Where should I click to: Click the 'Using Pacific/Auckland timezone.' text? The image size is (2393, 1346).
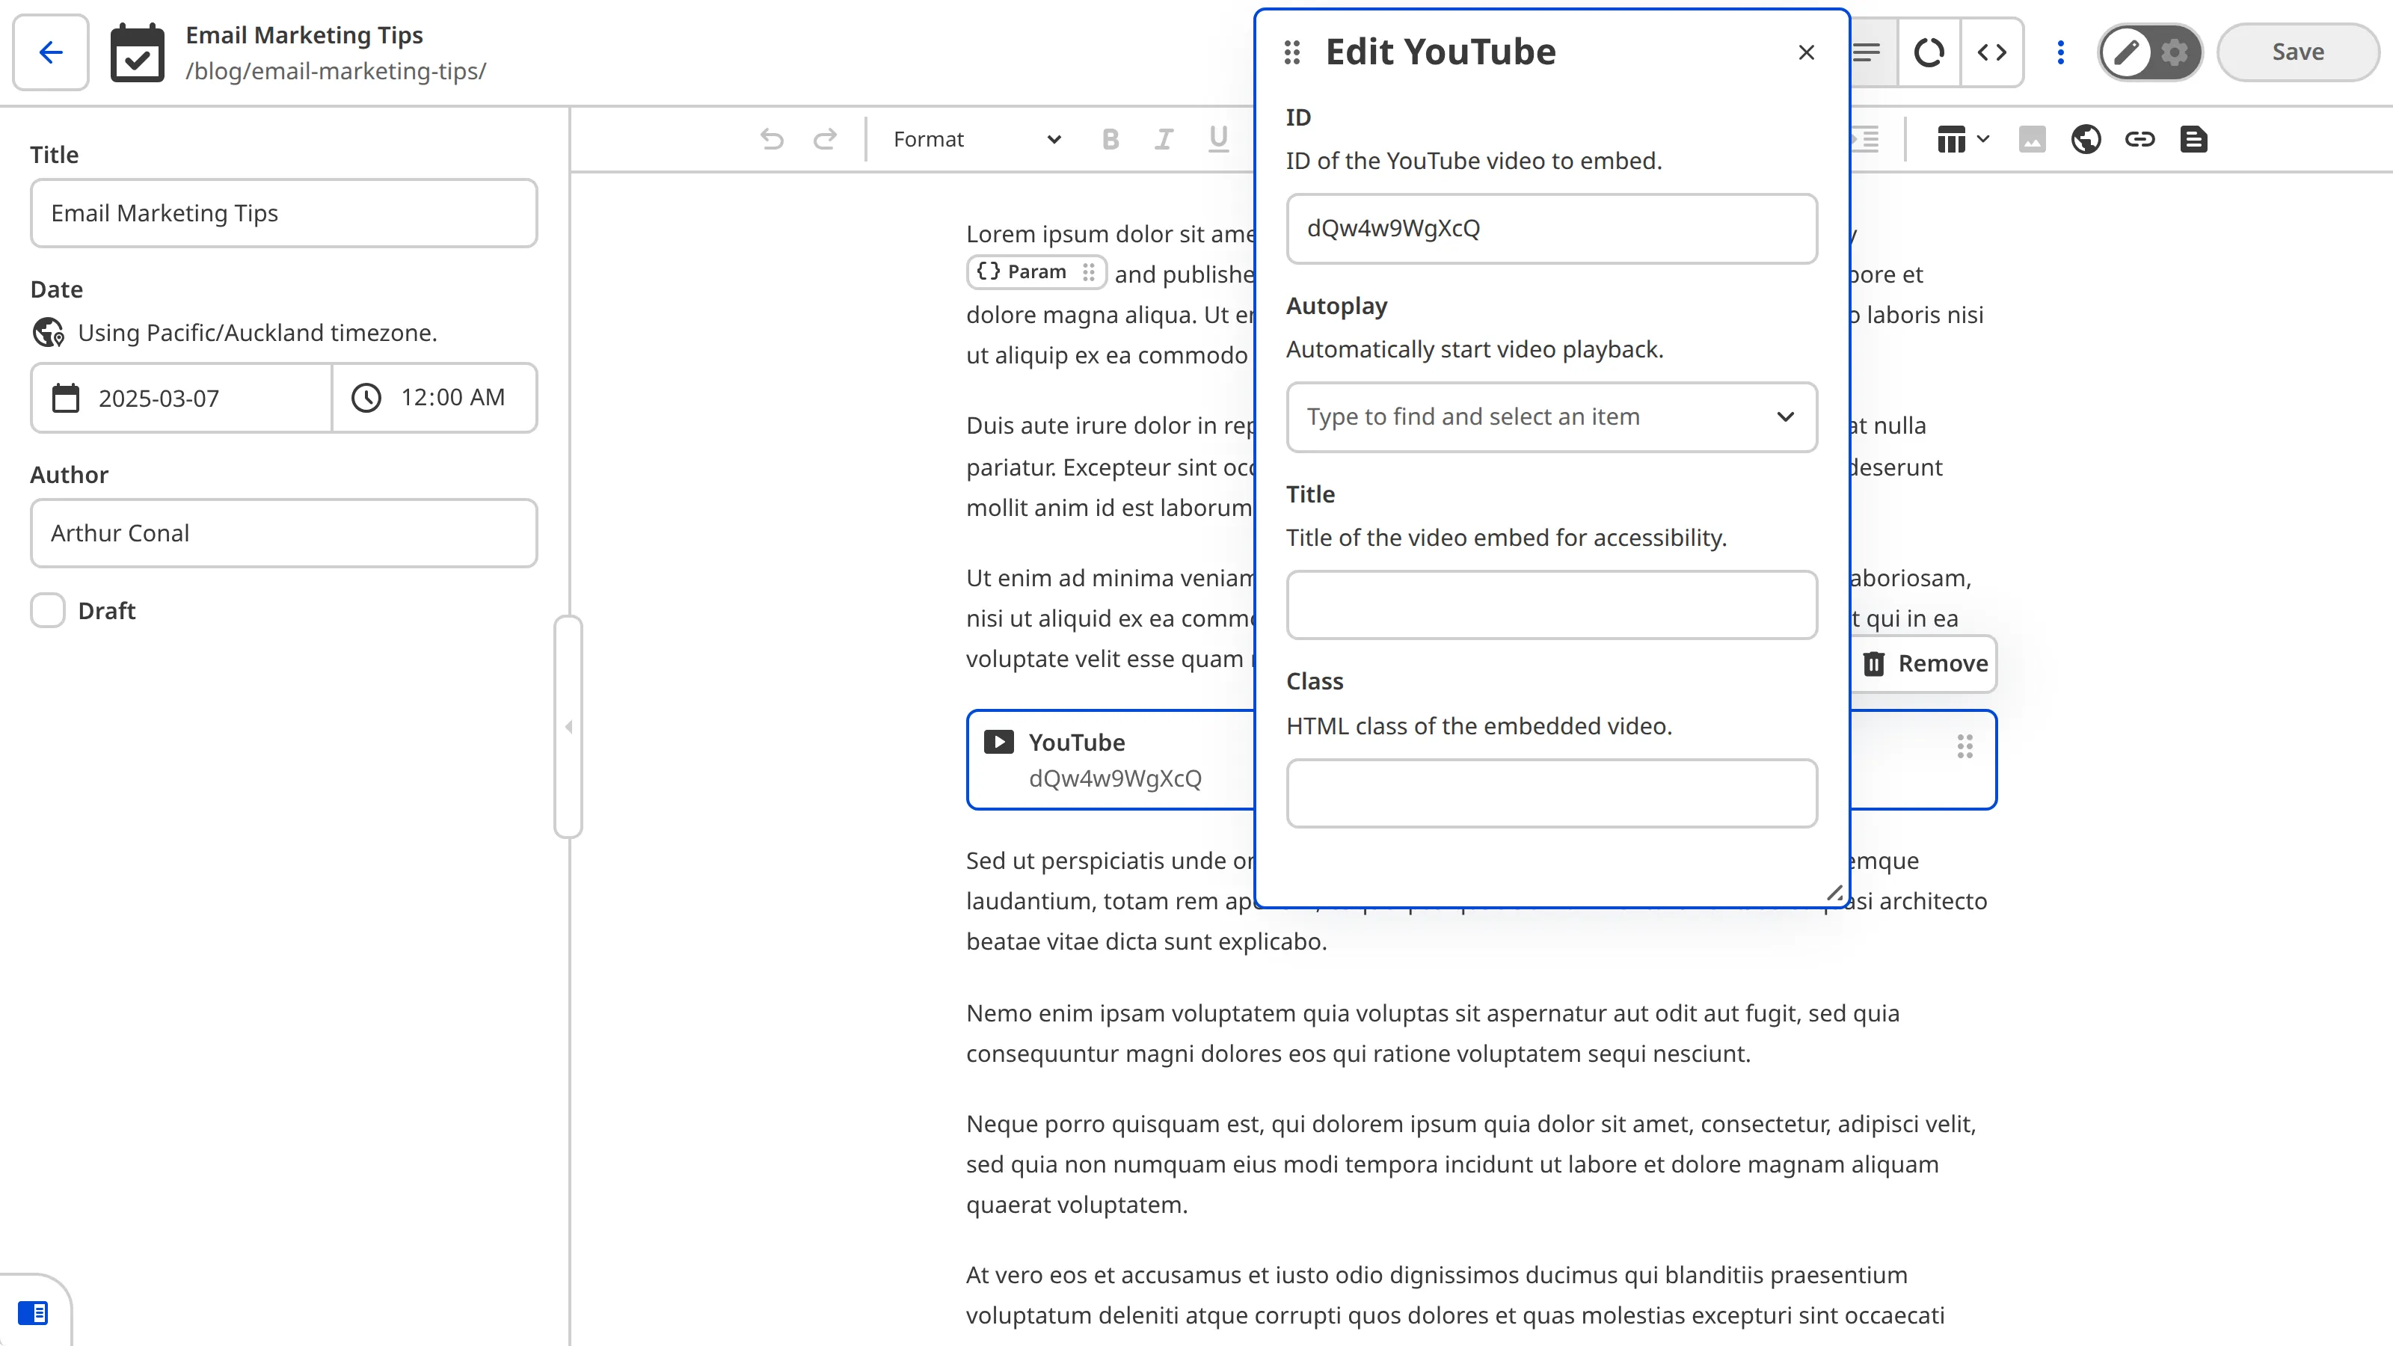pos(257,333)
